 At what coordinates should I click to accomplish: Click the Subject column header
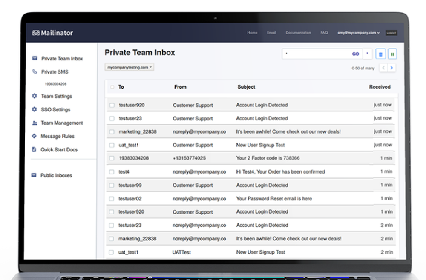point(246,87)
